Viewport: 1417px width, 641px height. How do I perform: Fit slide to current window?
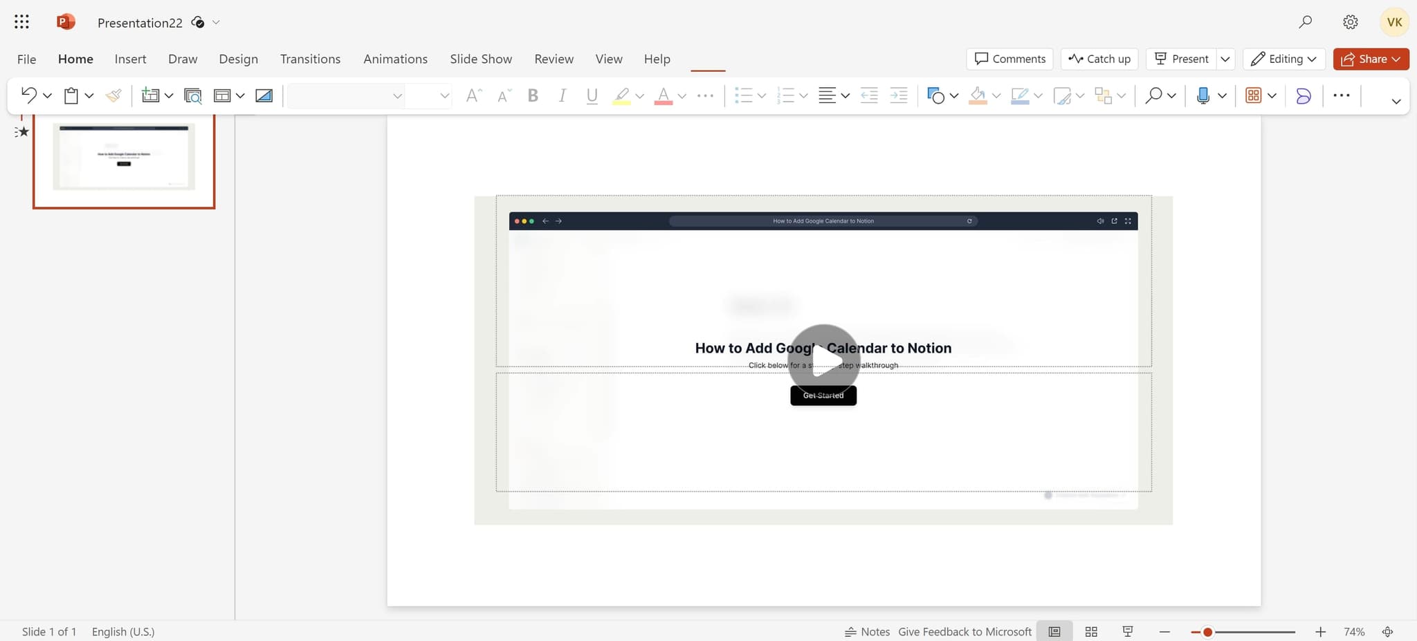1387,631
